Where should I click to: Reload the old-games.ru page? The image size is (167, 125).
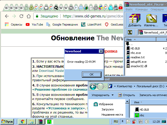coord(21,16)
